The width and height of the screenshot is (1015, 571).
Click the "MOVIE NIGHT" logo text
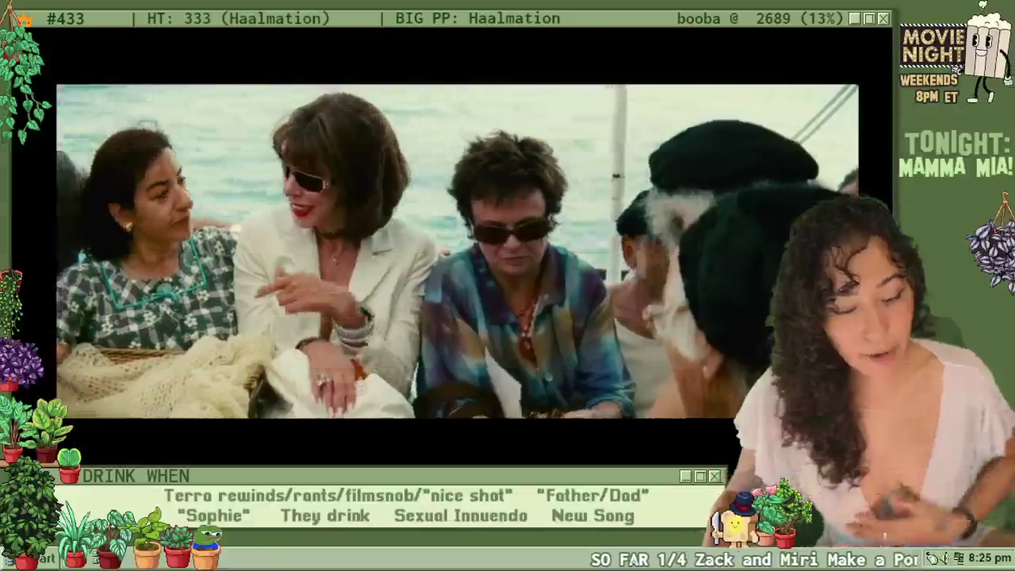click(x=933, y=45)
